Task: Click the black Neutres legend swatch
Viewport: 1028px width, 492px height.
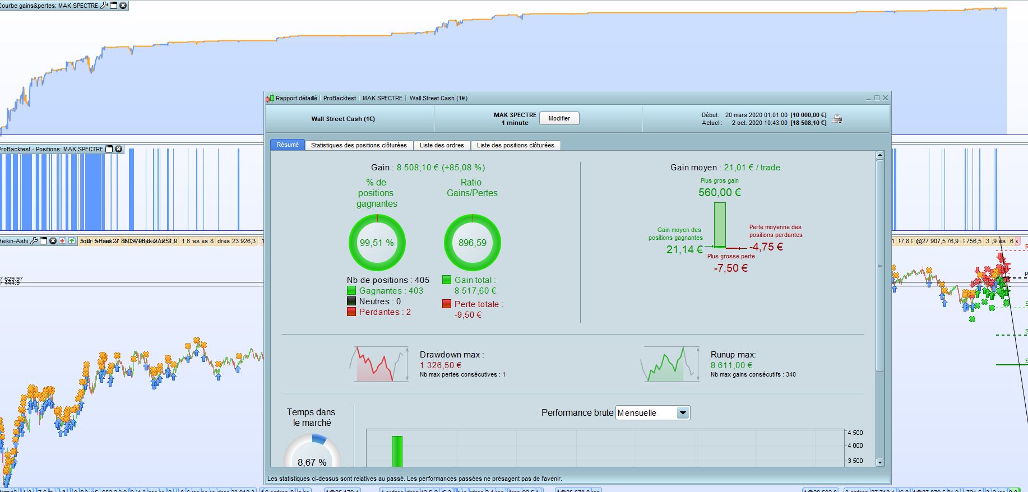Action: pos(351,301)
